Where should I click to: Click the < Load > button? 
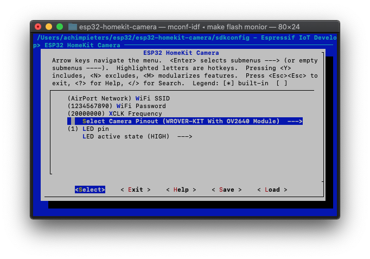272,189
